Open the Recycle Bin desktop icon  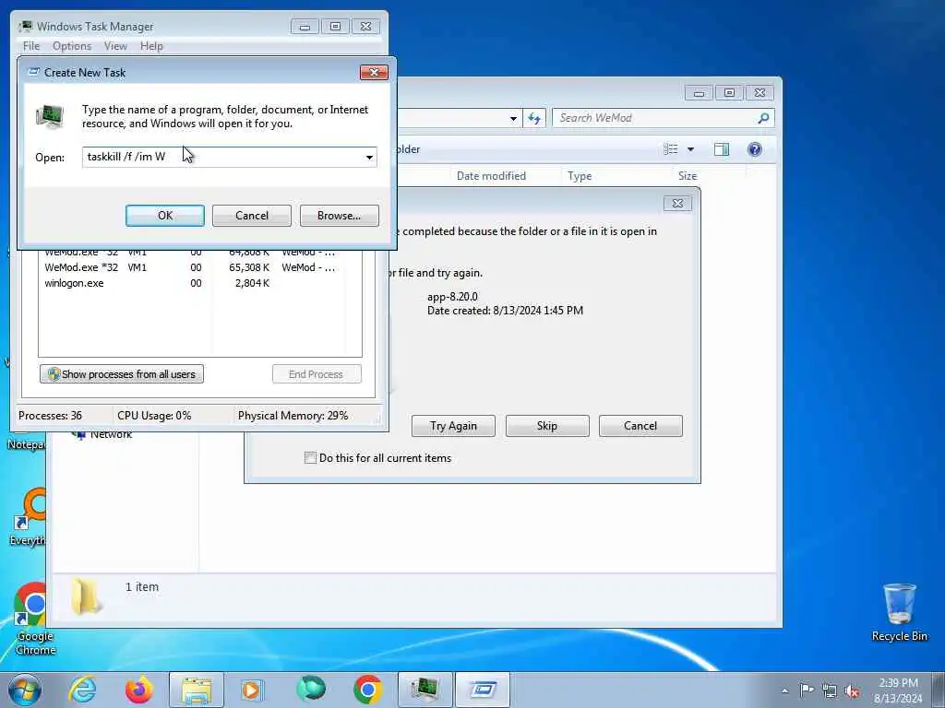coord(899,612)
